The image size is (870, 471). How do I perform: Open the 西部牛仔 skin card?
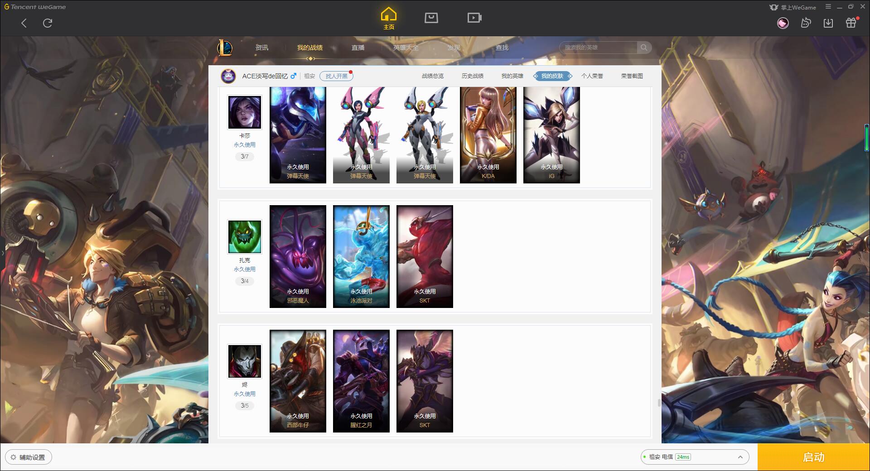pos(298,381)
